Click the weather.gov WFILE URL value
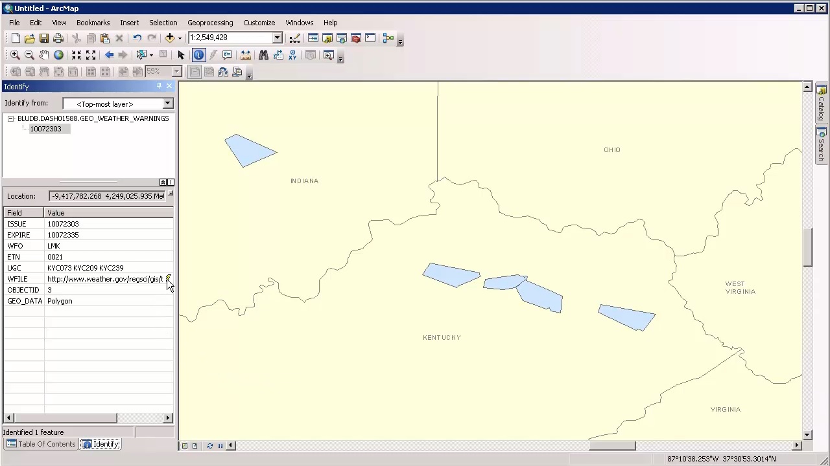830x466 pixels. tap(105, 279)
